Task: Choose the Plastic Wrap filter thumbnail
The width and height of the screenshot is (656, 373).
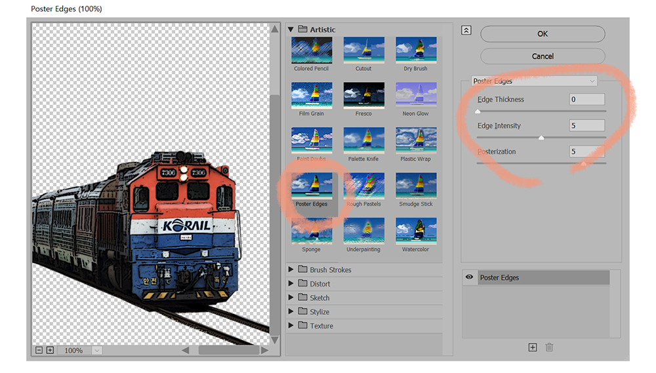Action: tap(416, 140)
